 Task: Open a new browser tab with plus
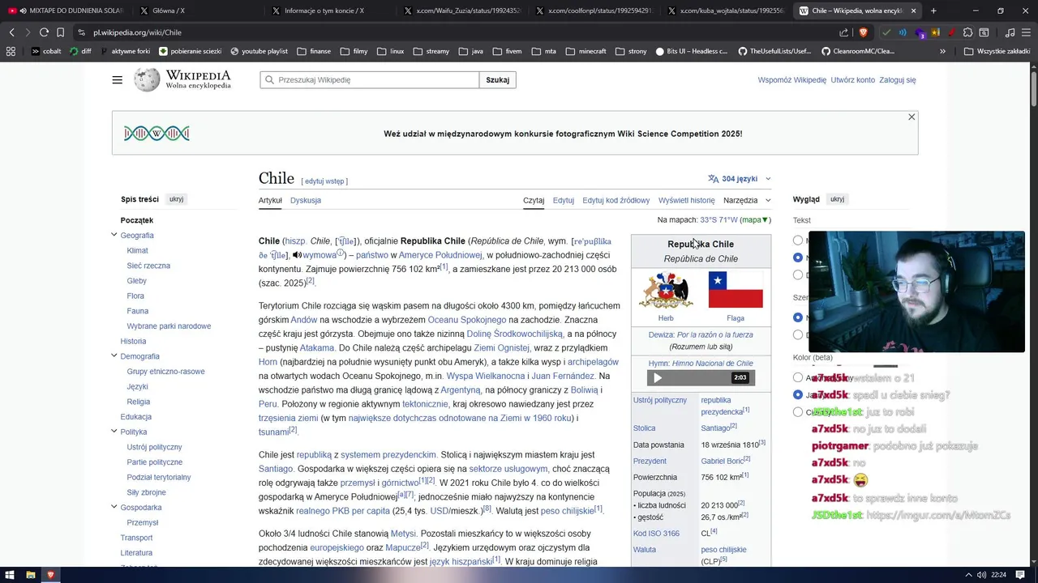pyautogui.click(x=933, y=11)
